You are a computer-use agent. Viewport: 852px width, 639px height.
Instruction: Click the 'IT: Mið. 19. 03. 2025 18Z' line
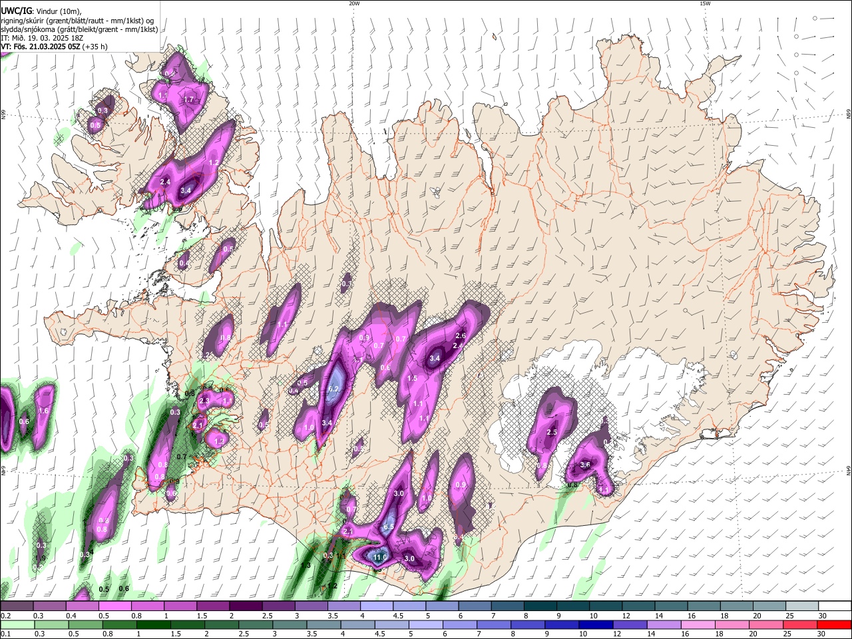[41, 38]
